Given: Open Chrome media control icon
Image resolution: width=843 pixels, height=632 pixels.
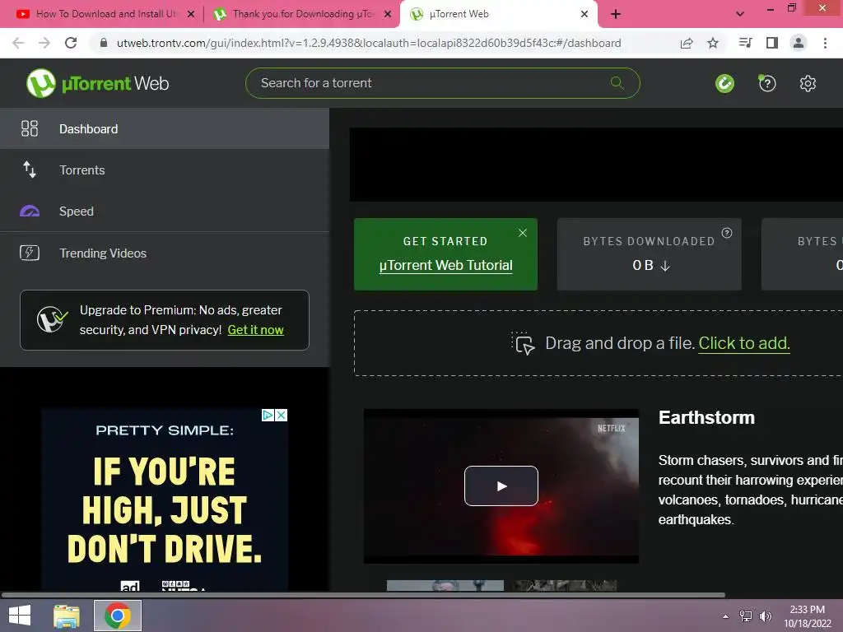Looking at the screenshot, I should pyautogui.click(x=745, y=43).
